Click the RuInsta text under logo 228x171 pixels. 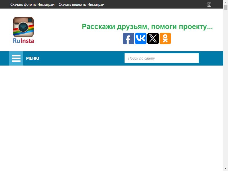point(24,41)
